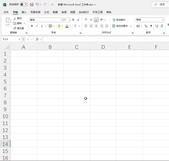Toggle Bold formatting
Image resolution: width=169 pixels, height=161 pixels.
(x=32, y=26)
